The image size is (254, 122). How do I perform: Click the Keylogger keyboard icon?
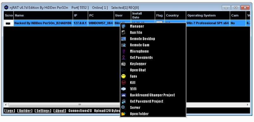click(x=124, y=64)
